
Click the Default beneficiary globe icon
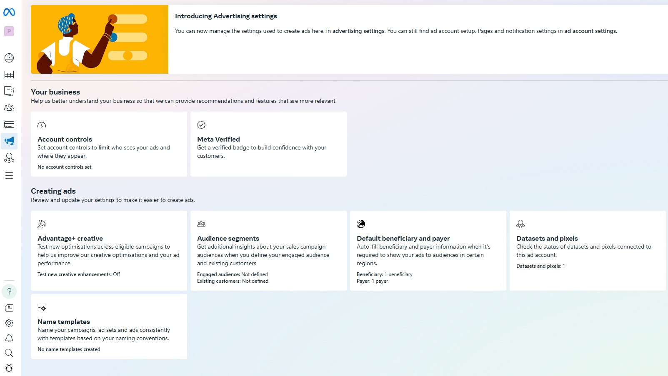point(361,224)
